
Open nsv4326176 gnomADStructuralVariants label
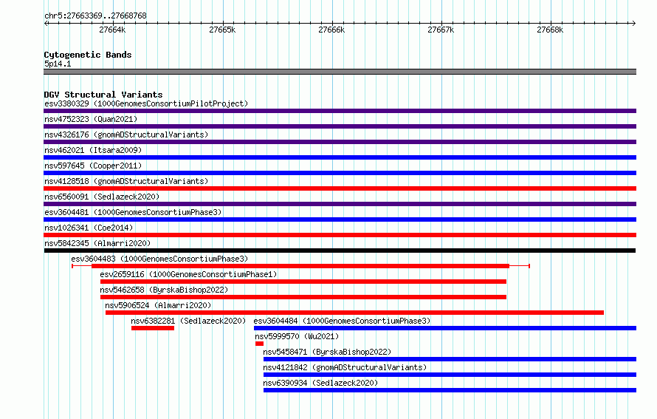(126, 134)
